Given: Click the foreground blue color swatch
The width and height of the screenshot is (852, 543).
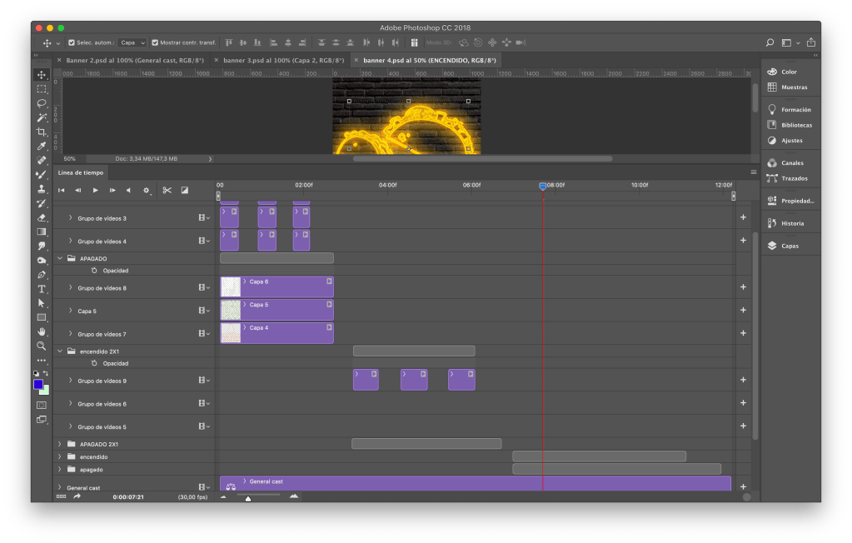Looking at the screenshot, I should (x=37, y=384).
